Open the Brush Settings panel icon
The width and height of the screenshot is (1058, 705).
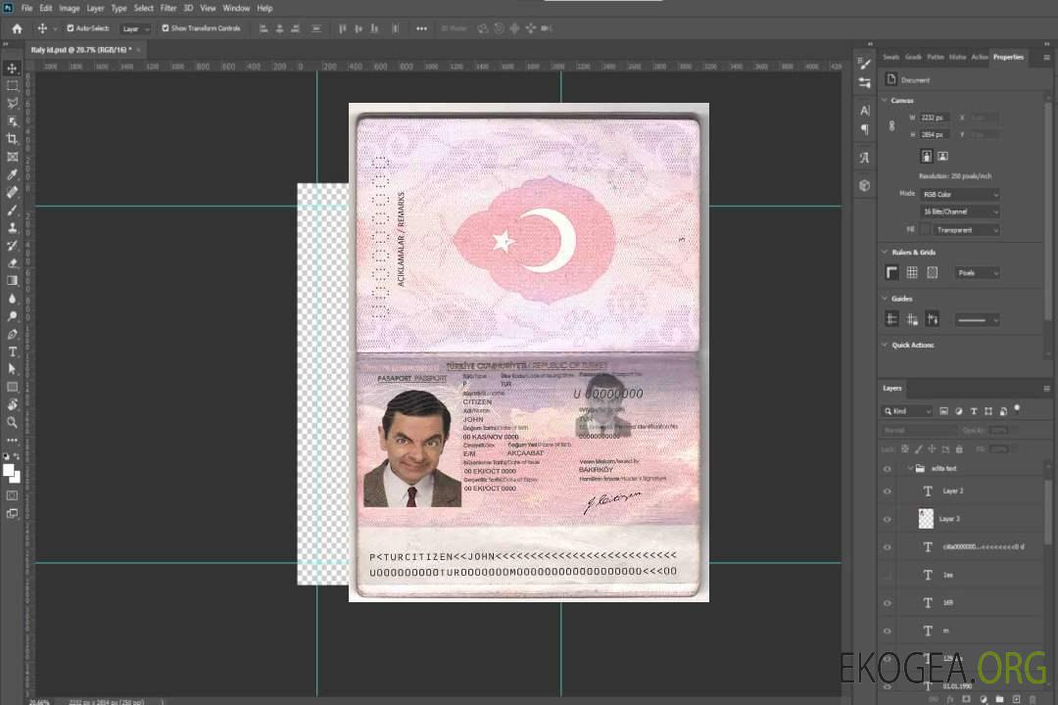(865, 64)
